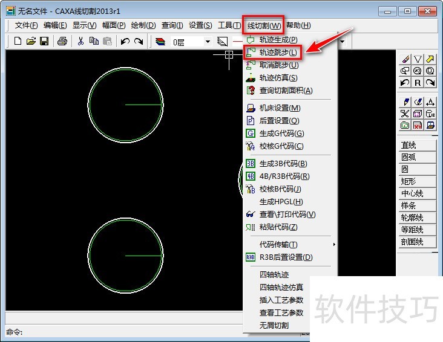Click the 中心线 button
Screen dimensions: 443x342
pyautogui.click(x=418, y=193)
